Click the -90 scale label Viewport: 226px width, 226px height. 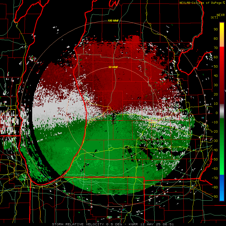215,197
